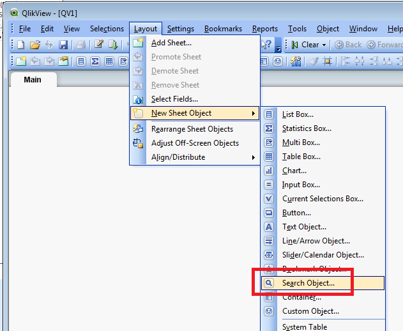Click the Demote Sheet icon in design toolbar
Viewport: 403px width, 331px height.
tap(49, 61)
